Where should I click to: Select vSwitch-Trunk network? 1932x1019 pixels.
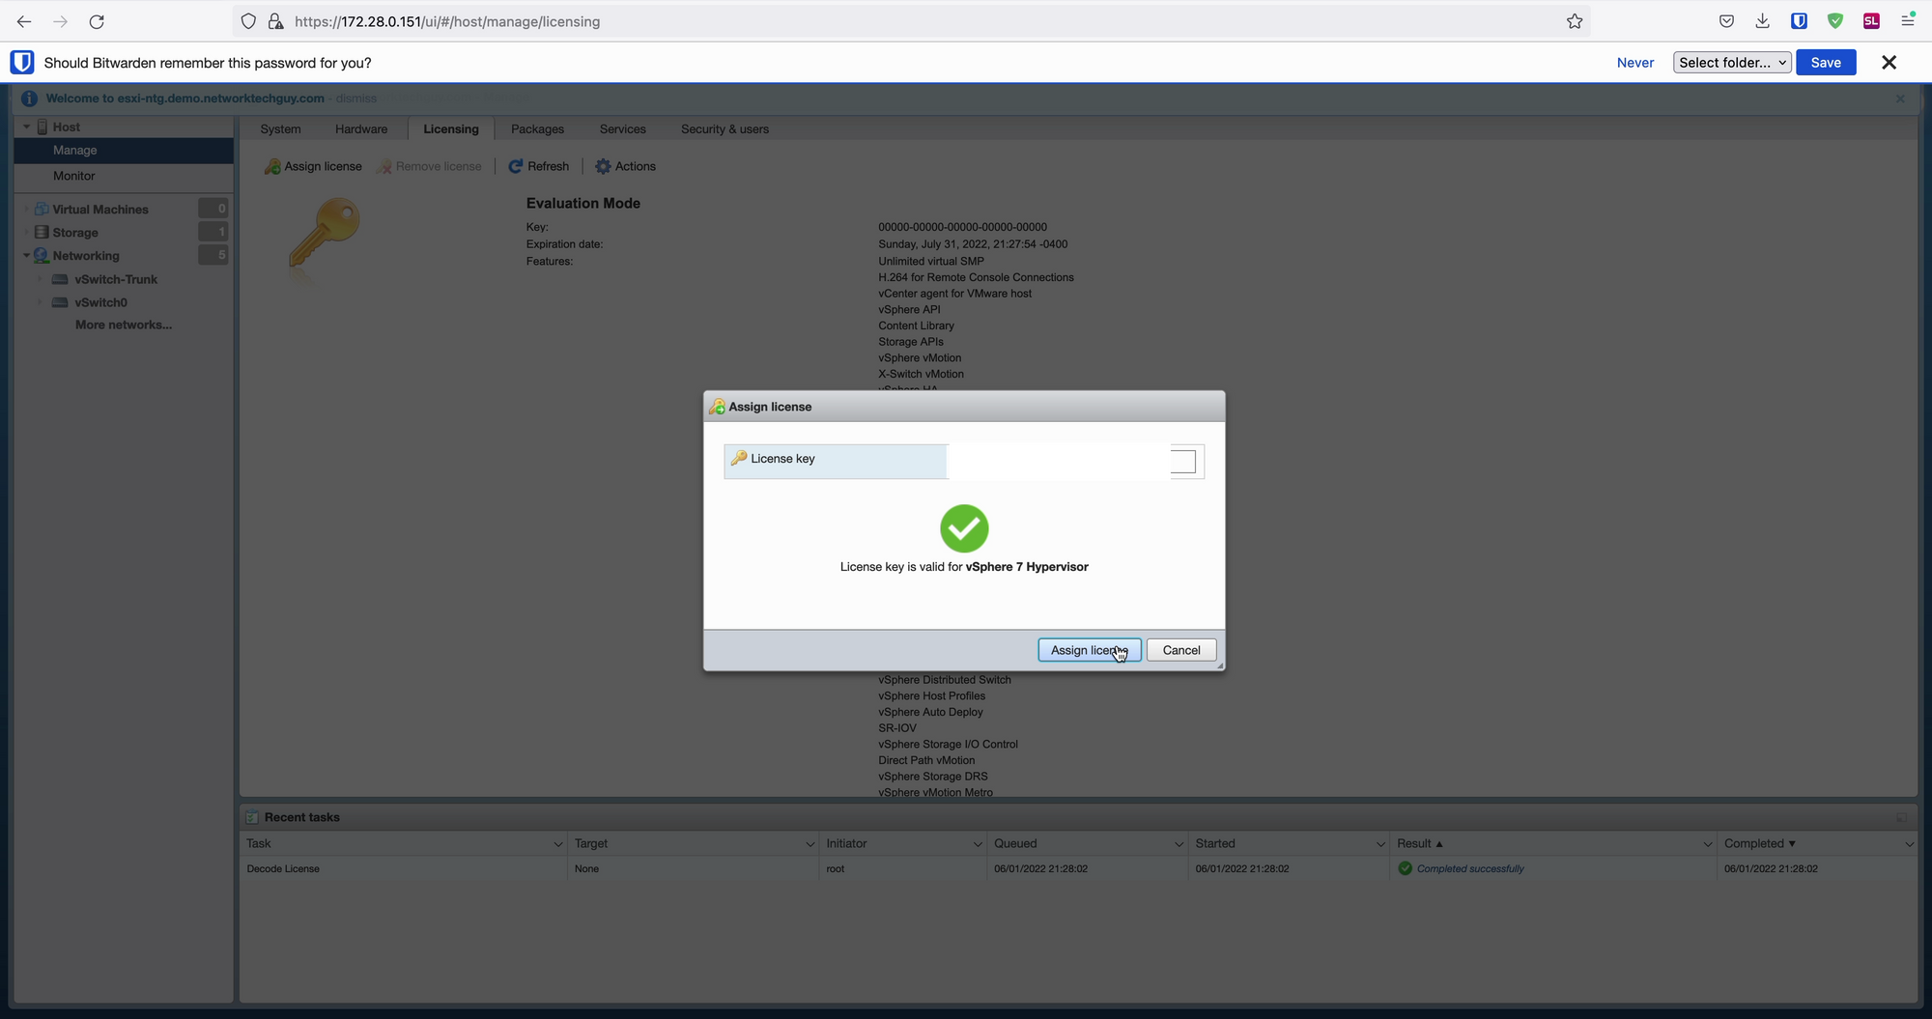pos(116,279)
